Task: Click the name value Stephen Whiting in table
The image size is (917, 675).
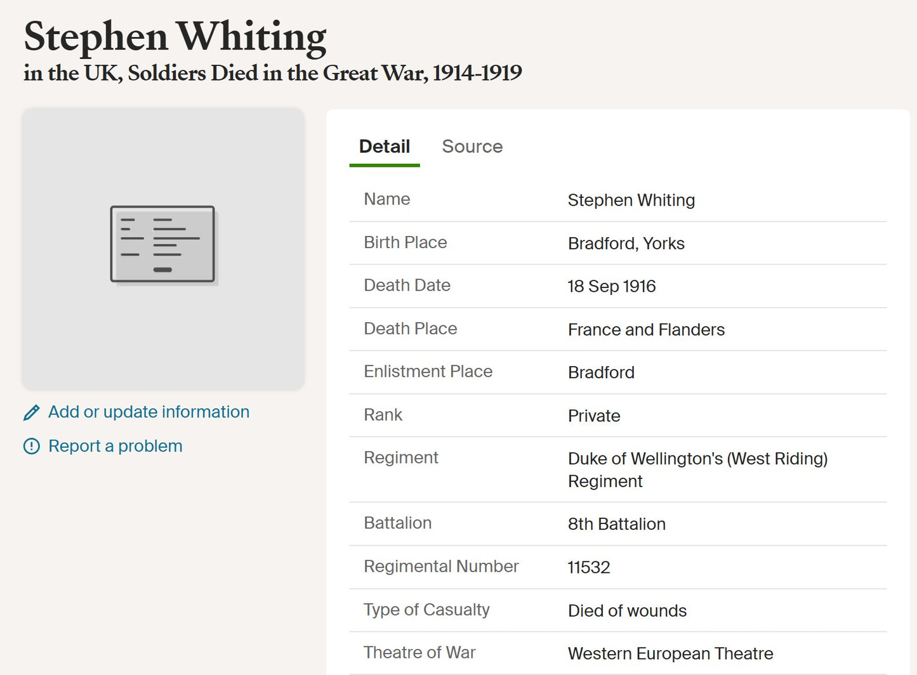Action: click(x=631, y=200)
